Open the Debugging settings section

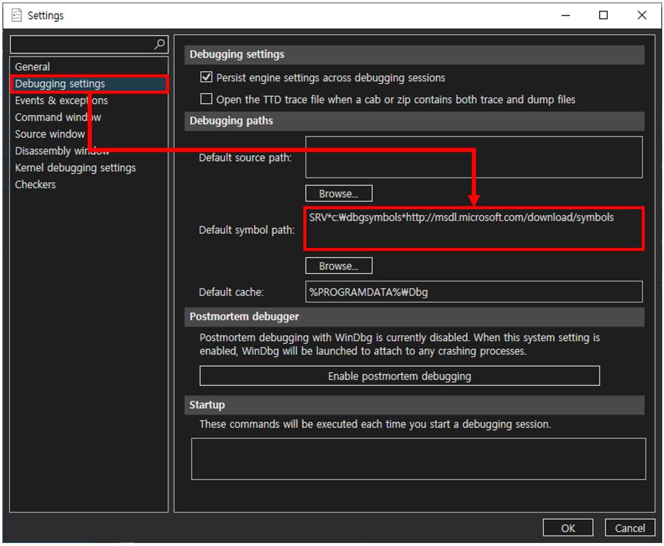(61, 83)
